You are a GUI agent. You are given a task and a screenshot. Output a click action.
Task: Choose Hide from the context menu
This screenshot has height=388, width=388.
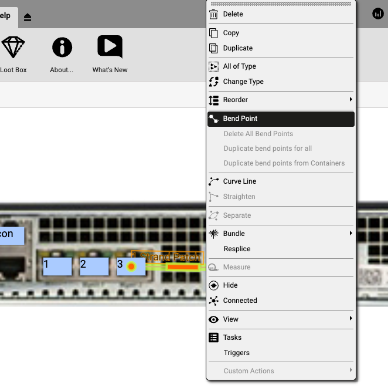tap(230, 285)
